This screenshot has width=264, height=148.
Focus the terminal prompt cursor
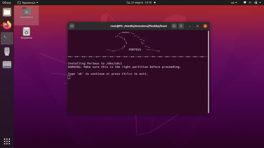pyautogui.click(x=69, y=77)
